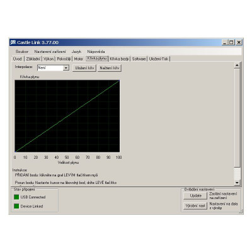
Task: Click the Uložení křiv button
Action: point(84,68)
